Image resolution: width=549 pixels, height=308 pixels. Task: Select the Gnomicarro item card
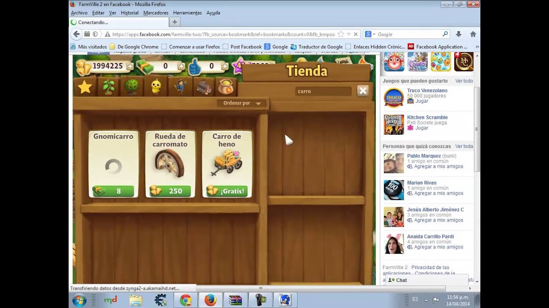tap(114, 164)
